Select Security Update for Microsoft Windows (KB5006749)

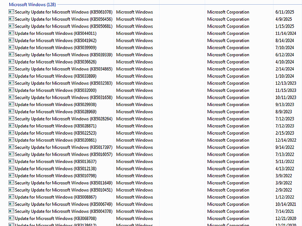(64, 204)
